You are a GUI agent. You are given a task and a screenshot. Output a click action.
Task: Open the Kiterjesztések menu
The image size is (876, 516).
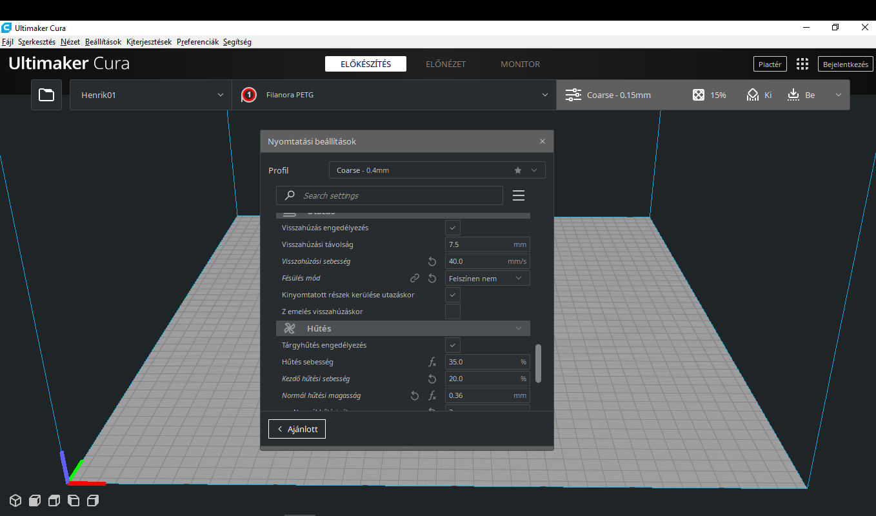point(149,42)
